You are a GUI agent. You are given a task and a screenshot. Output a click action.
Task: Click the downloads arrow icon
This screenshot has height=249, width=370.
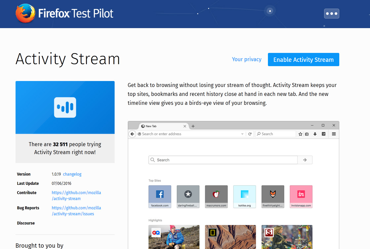coord(315,134)
